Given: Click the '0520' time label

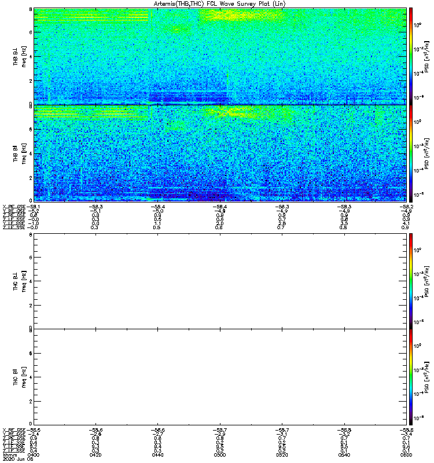Looking at the screenshot, I should tap(282, 455).
